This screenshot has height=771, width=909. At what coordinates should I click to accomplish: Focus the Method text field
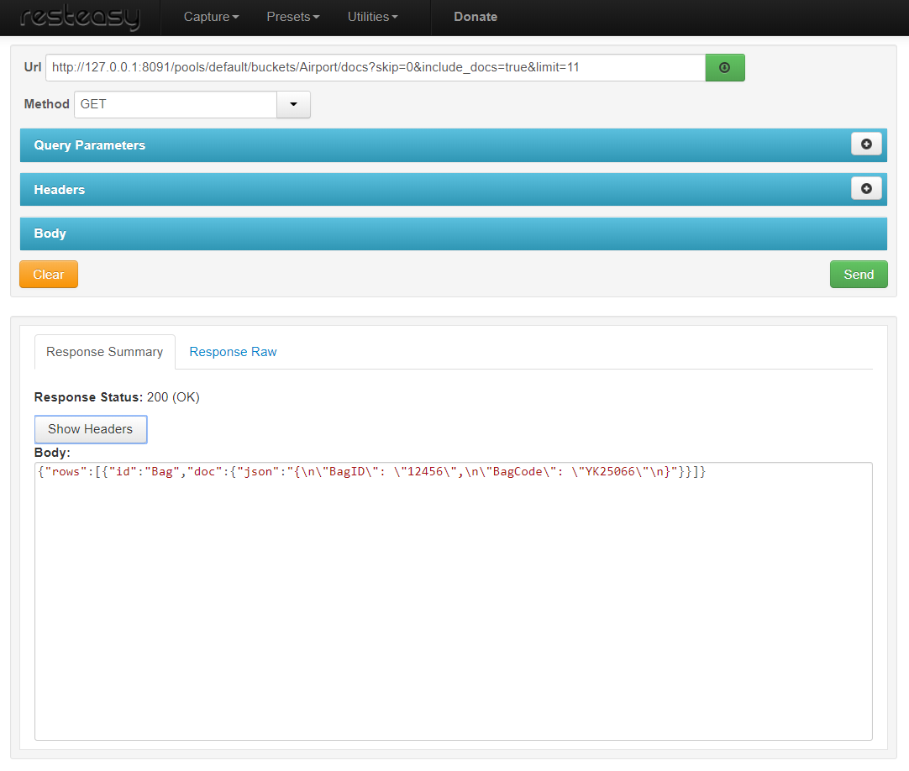pos(176,104)
